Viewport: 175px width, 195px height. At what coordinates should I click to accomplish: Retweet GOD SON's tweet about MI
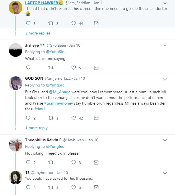click(x=51, y=118)
